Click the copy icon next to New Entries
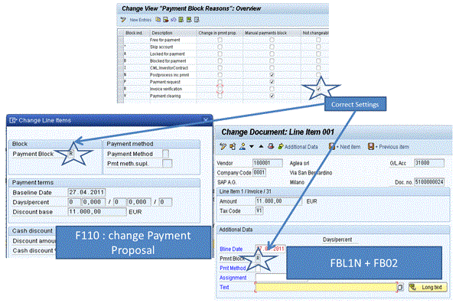459x303 pixels. 158,20
